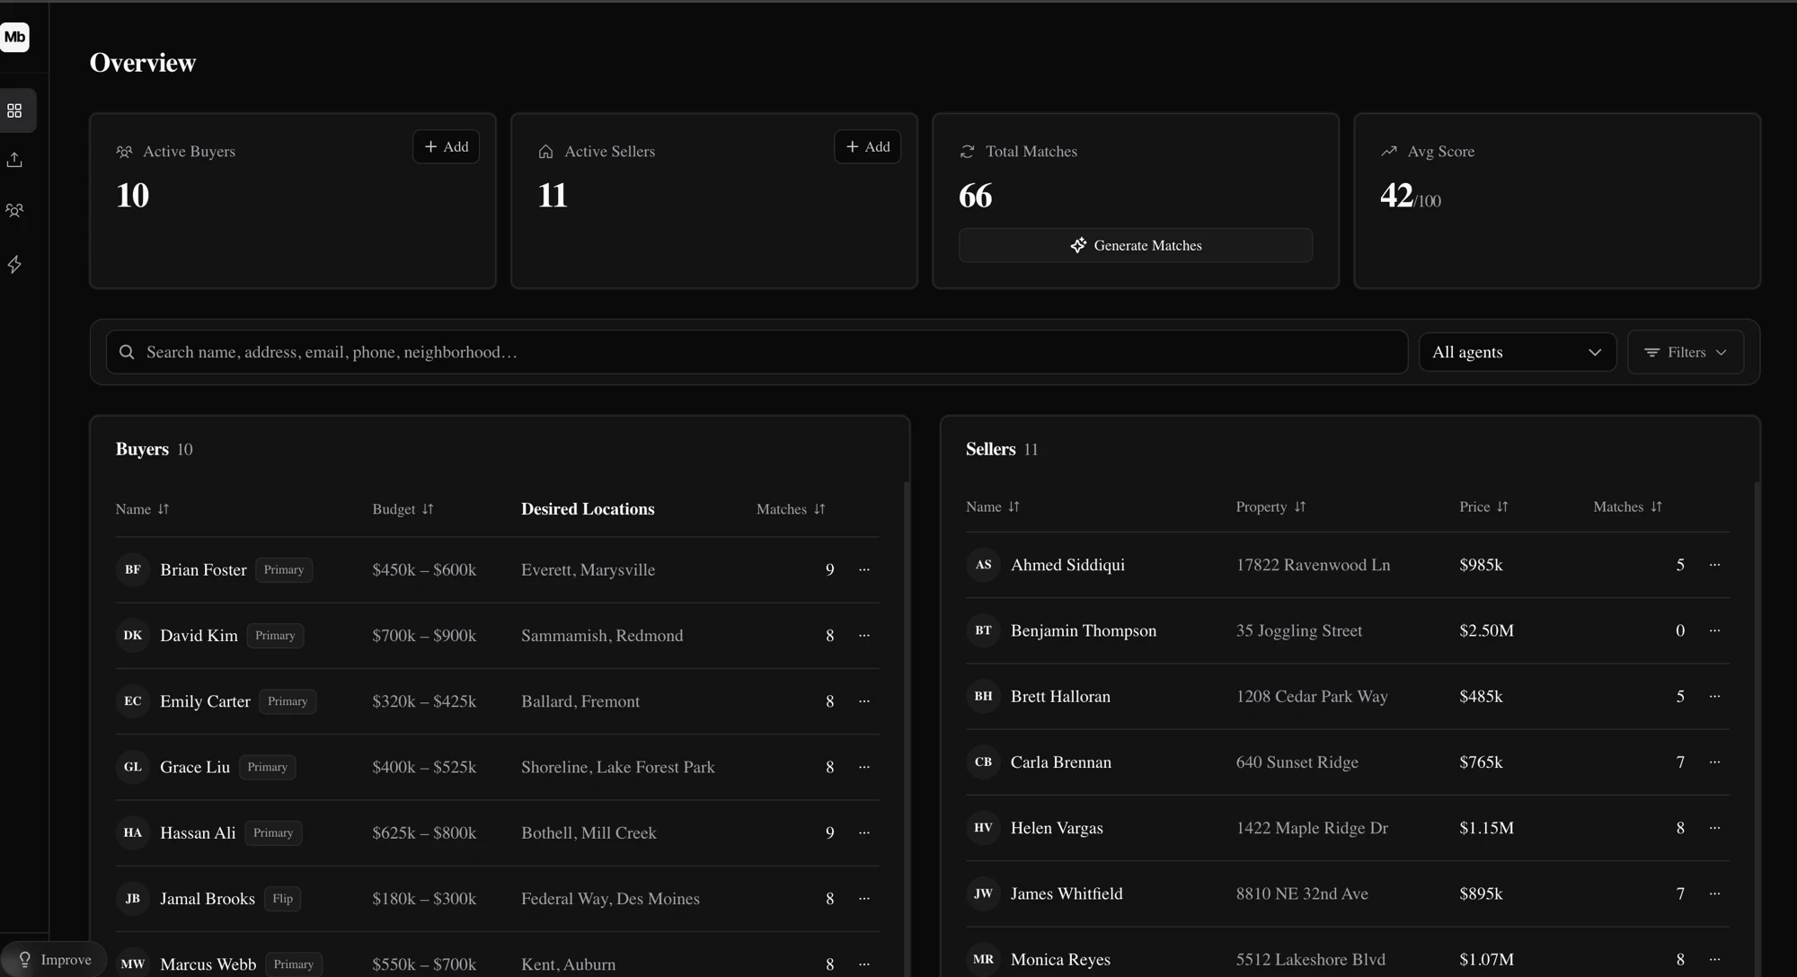Click locations Sammamish, Redmond
1797x977 pixels.
(x=602, y=636)
